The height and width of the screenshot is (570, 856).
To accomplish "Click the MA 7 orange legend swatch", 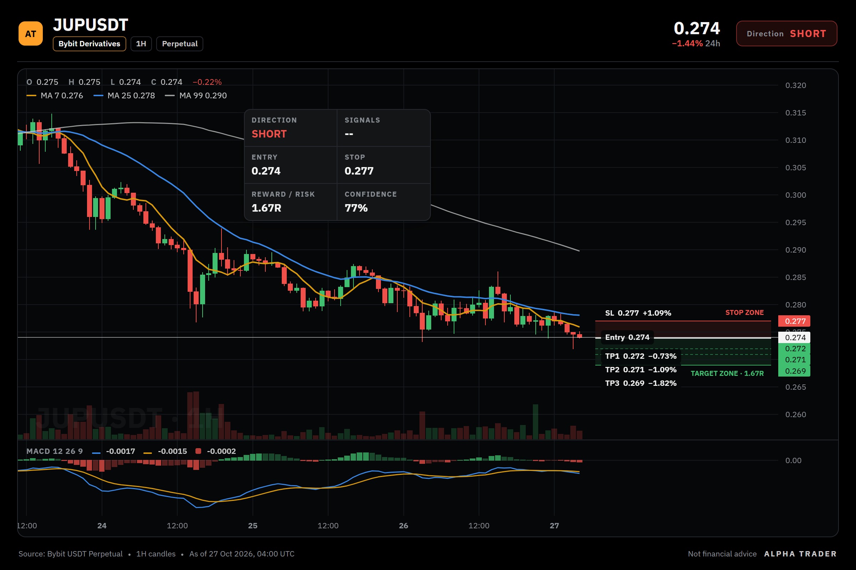I will 31,95.
